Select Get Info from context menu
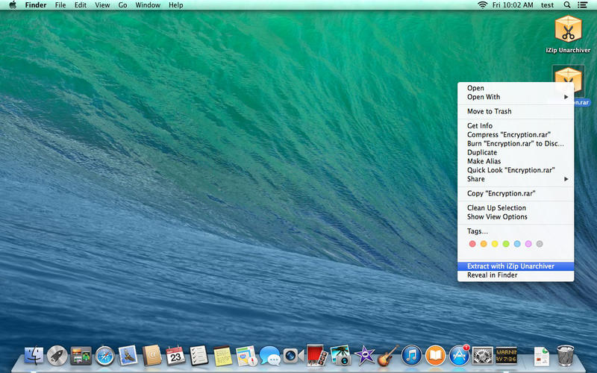 [x=479, y=126]
